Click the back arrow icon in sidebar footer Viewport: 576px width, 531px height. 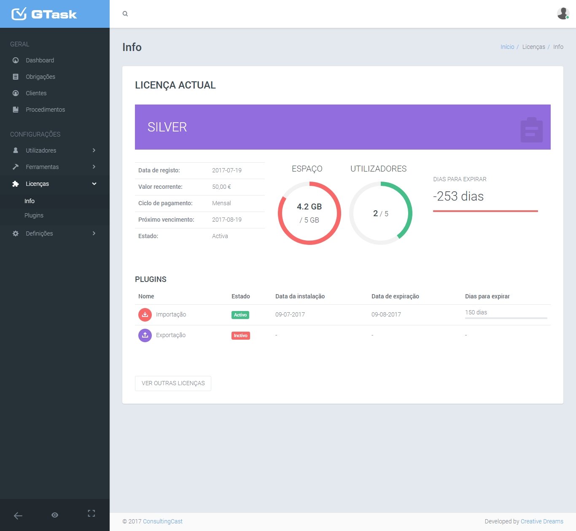click(x=18, y=515)
